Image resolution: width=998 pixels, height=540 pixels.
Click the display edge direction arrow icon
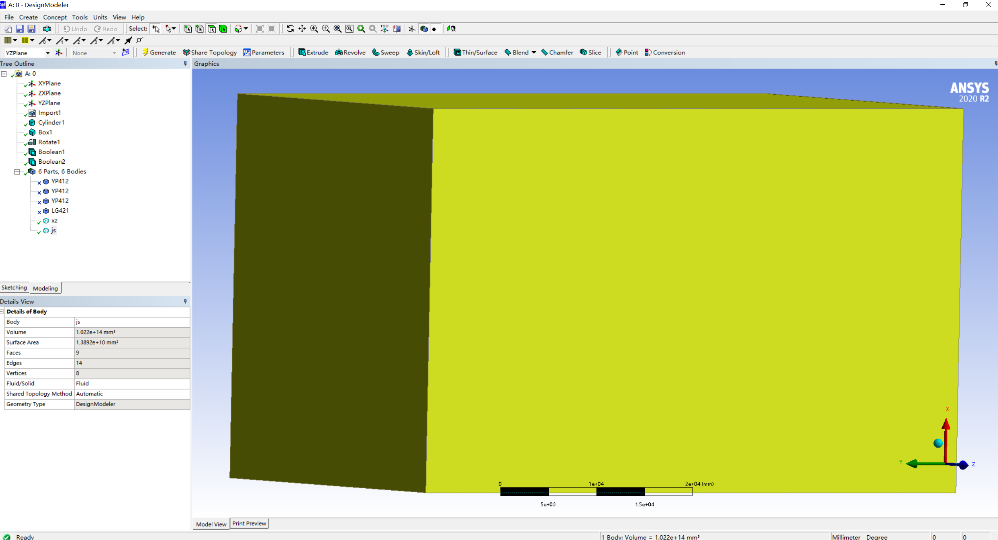pos(128,40)
